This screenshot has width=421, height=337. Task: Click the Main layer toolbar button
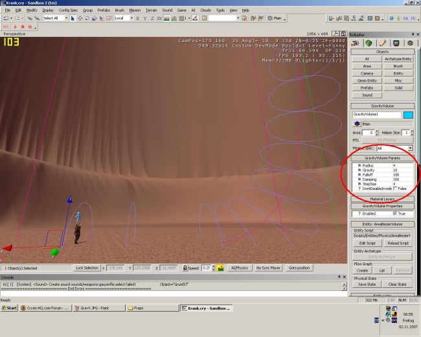pyautogui.click(x=275, y=18)
